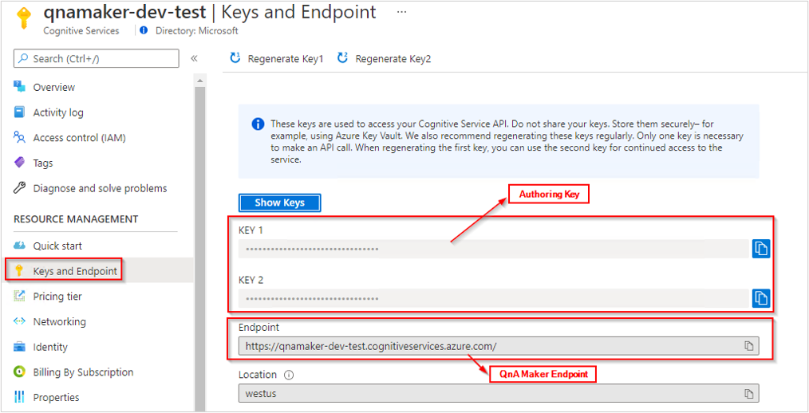This screenshot has height=413, width=809.
Task: Click the Location info icon
Action: click(x=289, y=375)
